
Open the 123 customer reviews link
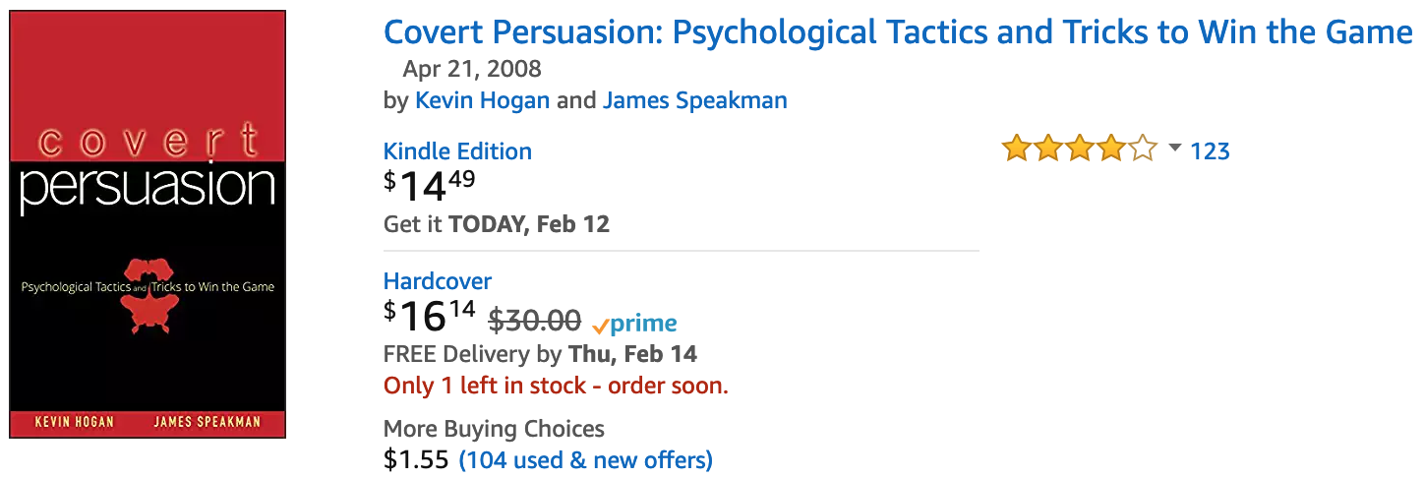[1210, 151]
